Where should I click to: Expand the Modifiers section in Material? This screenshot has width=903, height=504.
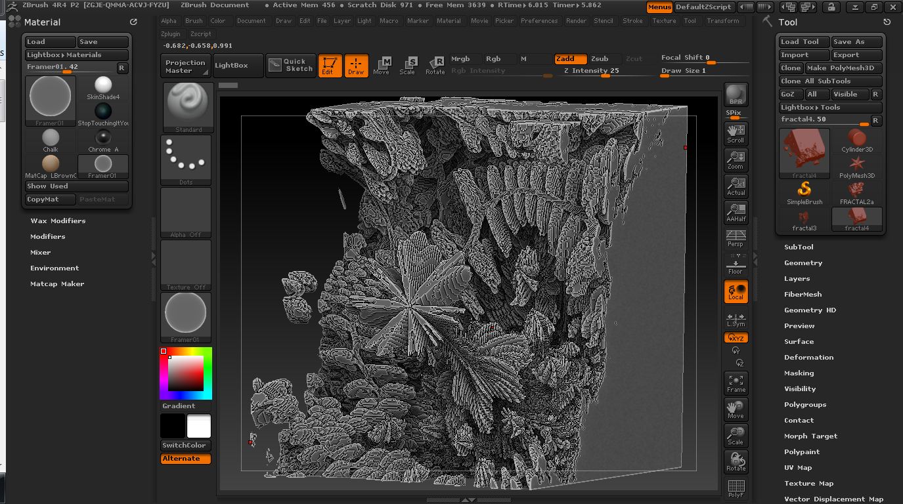coord(47,236)
